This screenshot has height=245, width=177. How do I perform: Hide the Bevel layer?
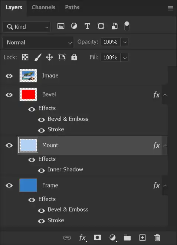click(9, 95)
